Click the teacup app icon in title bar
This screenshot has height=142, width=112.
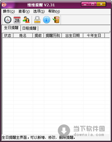point(4,4)
